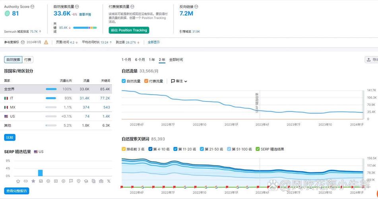
Task: Click the image pack SERP feature icon
Action: click(x=41, y=181)
